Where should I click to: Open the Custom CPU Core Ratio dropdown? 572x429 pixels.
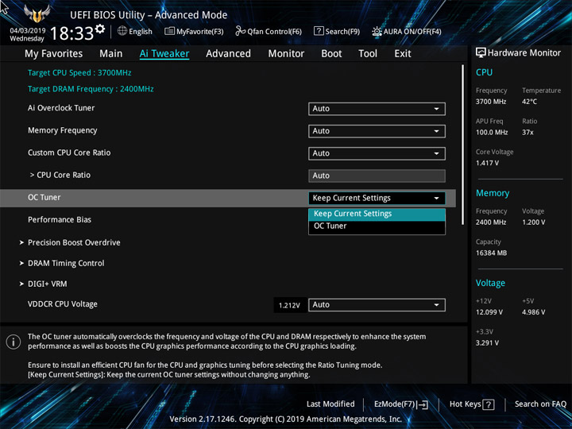pyautogui.click(x=377, y=153)
